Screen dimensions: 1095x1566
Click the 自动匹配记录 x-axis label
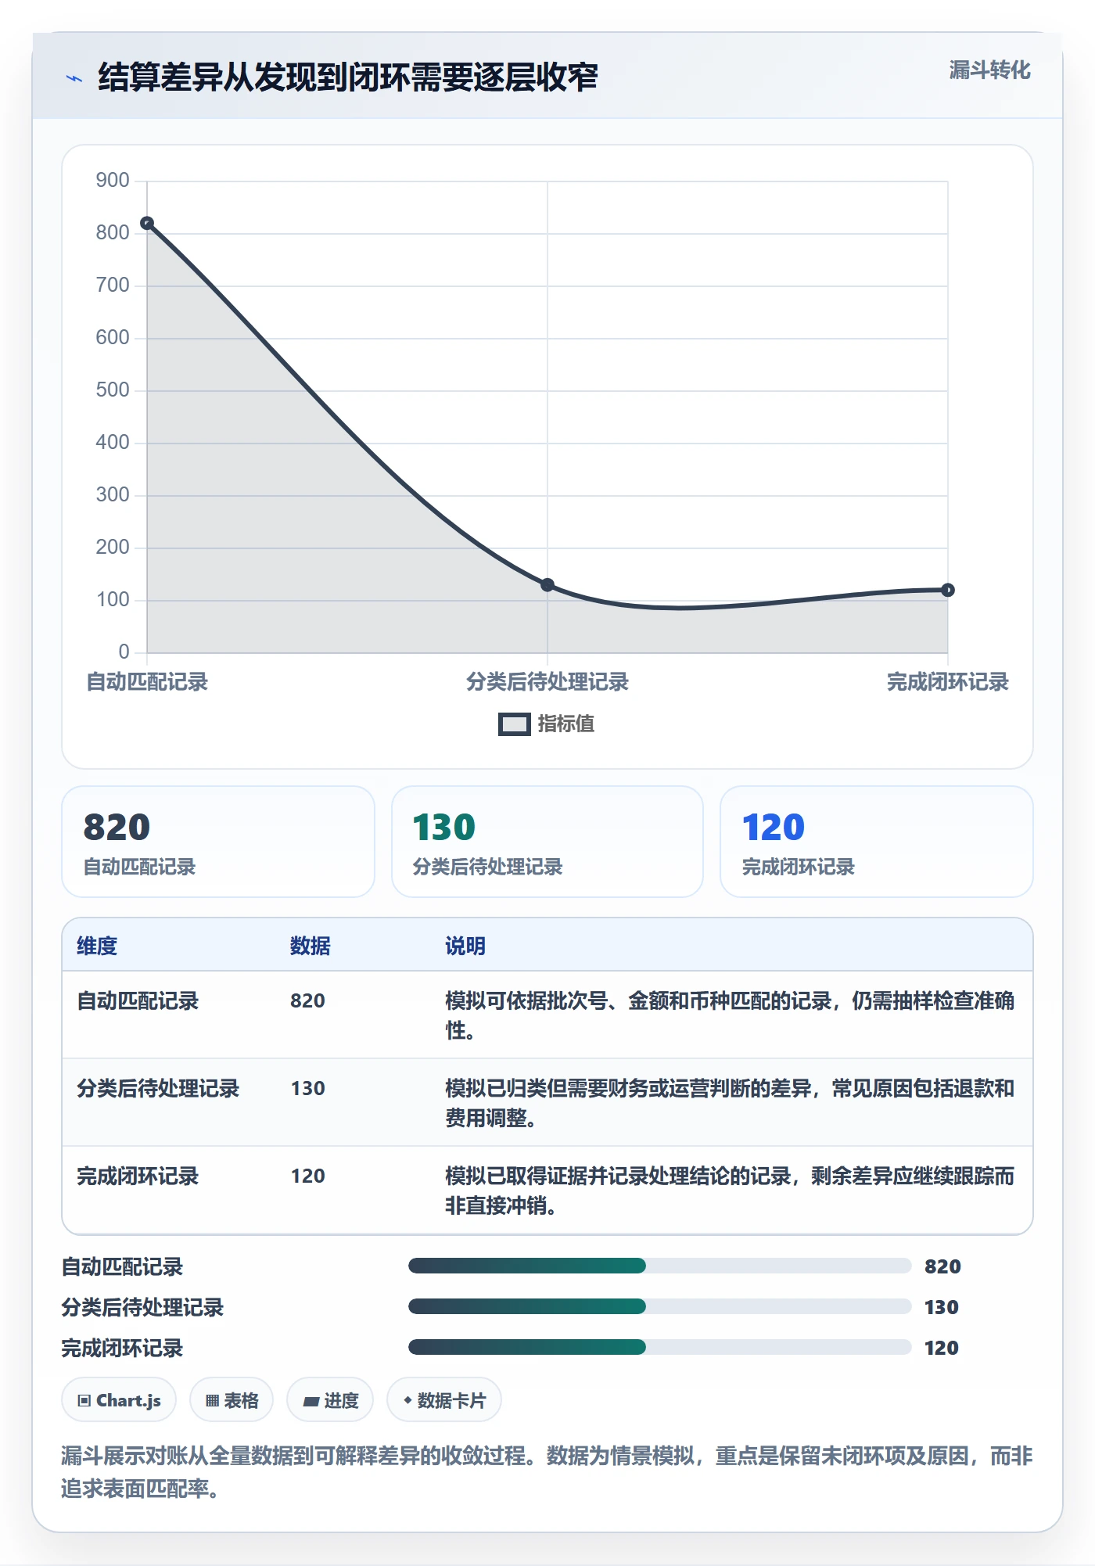coord(147,682)
